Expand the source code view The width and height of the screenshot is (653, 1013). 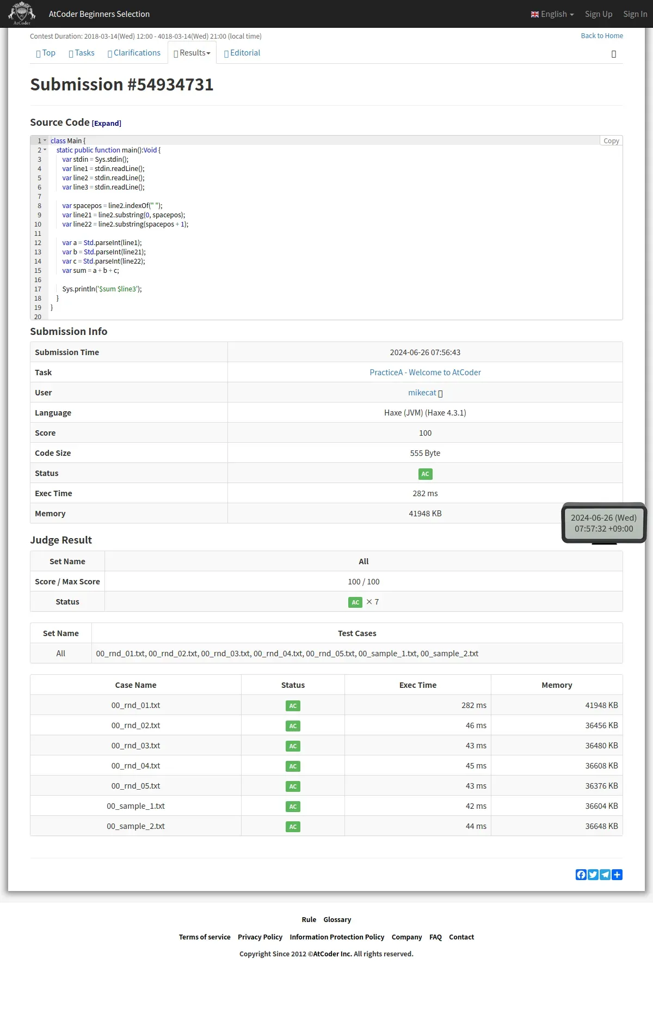pyautogui.click(x=107, y=124)
